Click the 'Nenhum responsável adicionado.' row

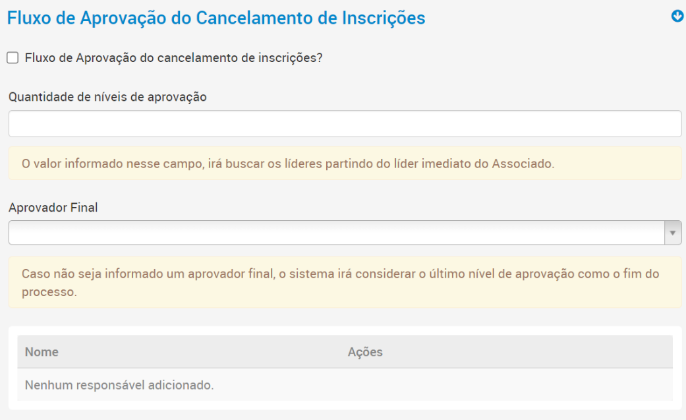[119, 384]
